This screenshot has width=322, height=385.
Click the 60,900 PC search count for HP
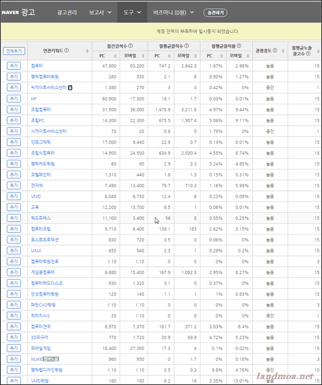pos(109,99)
